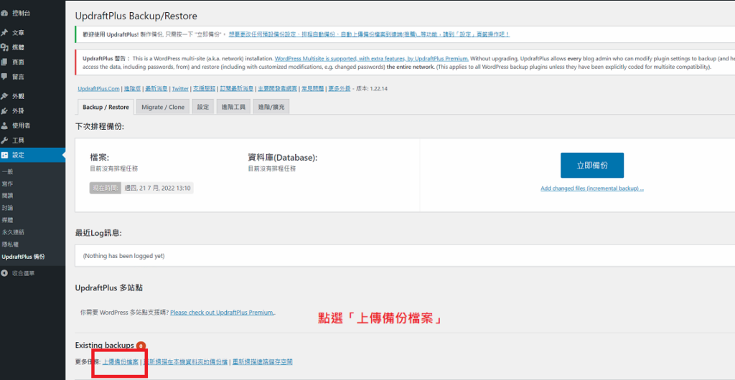Open the UpdraftPlus.Com link
This screenshot has width=735, height=380.
coord(98,88)
